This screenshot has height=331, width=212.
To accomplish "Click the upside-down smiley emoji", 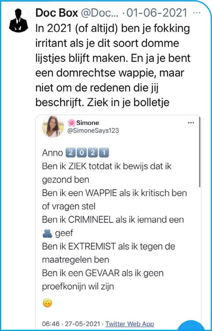I will click(47, 303).
